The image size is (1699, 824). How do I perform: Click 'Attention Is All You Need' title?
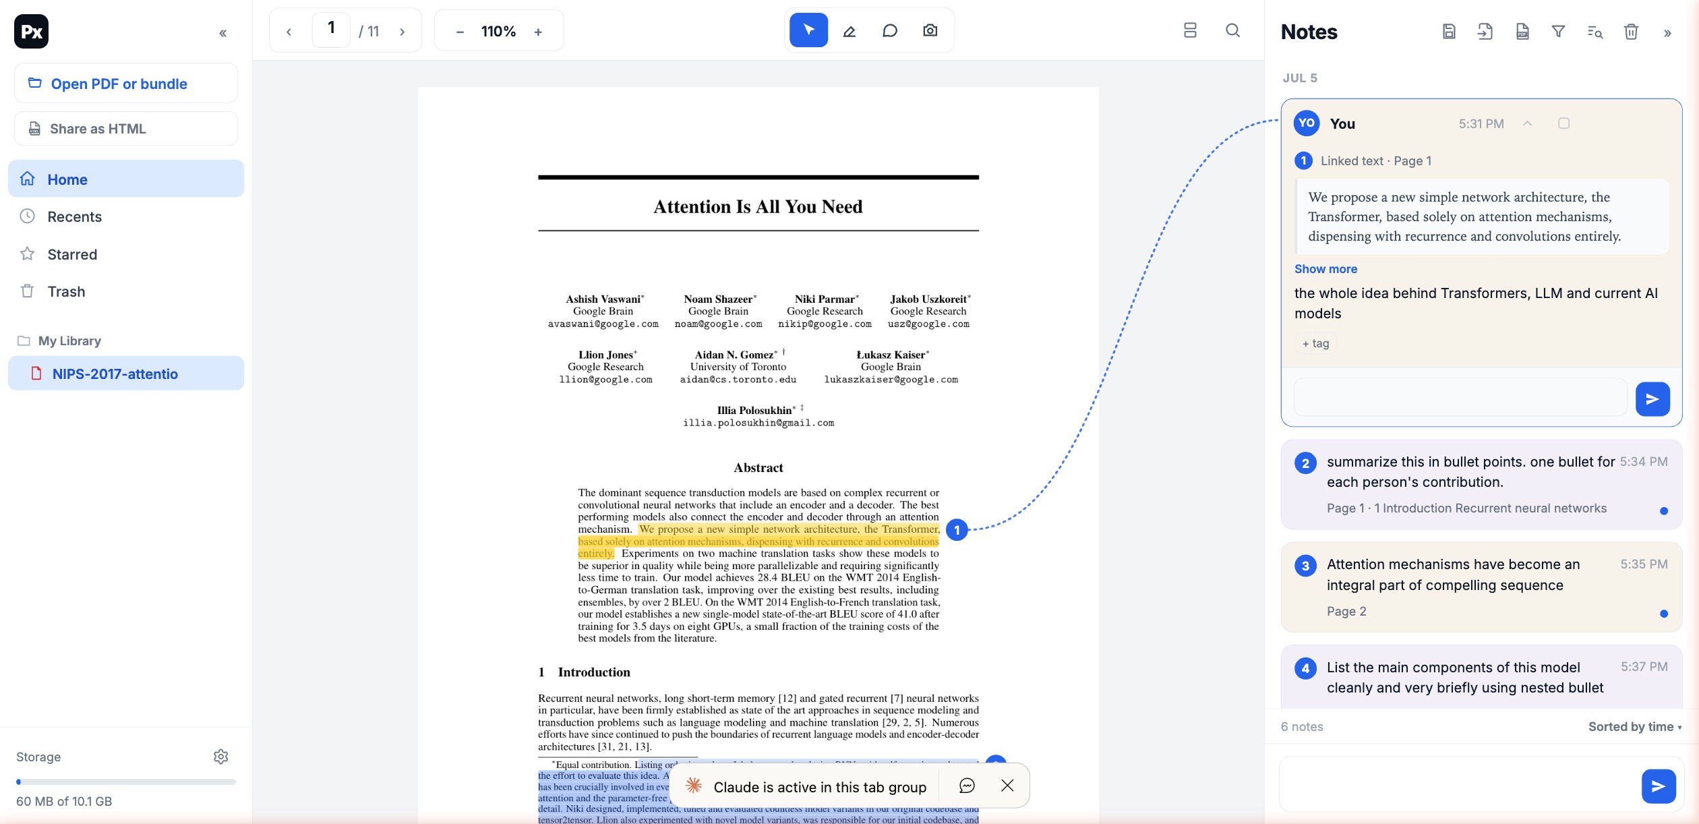(x=758, y=206)
